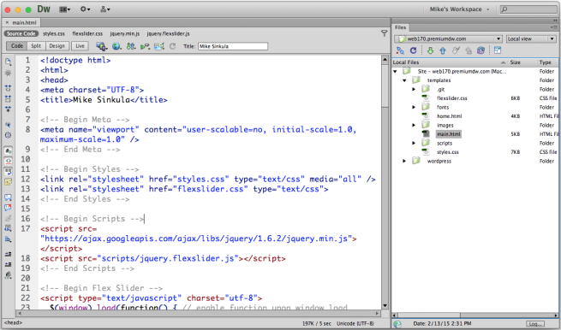Click Connect to Remote Server icon in Files panel
The image size is (561, 330).
click(400, 50)
